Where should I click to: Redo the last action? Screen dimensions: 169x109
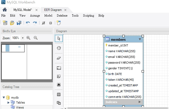[35, 23]
